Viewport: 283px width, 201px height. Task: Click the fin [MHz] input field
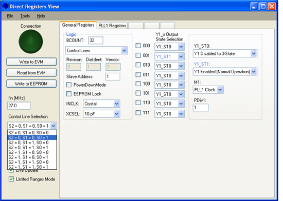[x=19, y=106]
